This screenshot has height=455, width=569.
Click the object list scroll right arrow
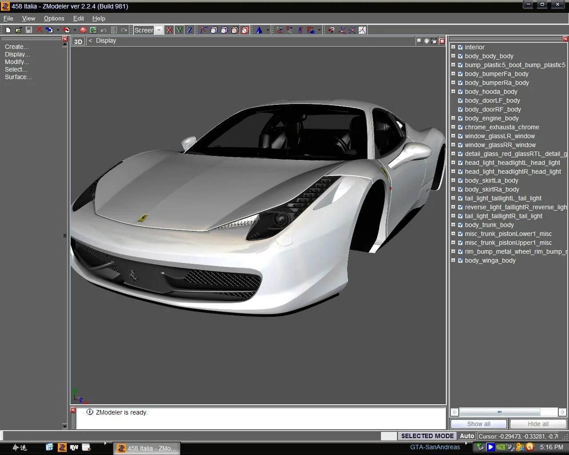point(562,412)
